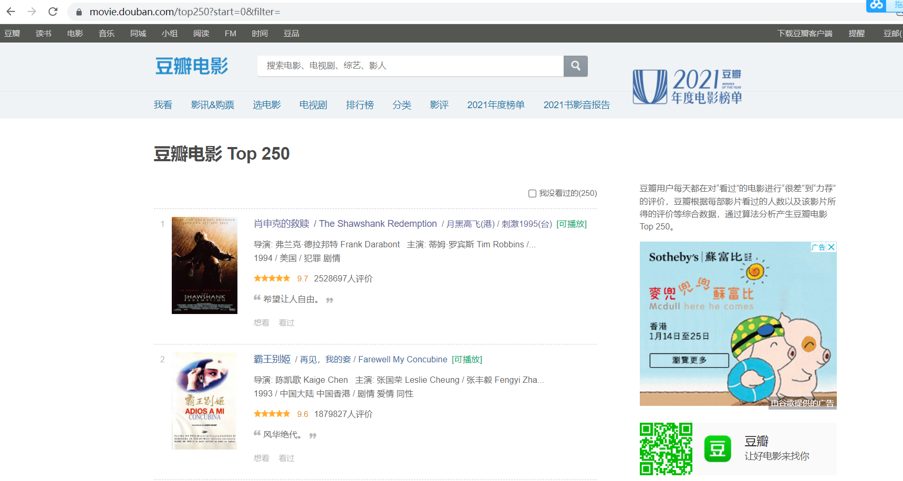This screenshot has width=903, height=481.
Task: Open 豆品 in the top bar
Action: click(292, 34)
